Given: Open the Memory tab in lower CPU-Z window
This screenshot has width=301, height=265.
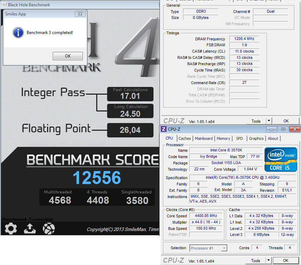Looking at the screenshot, I should tap(223, 138).
